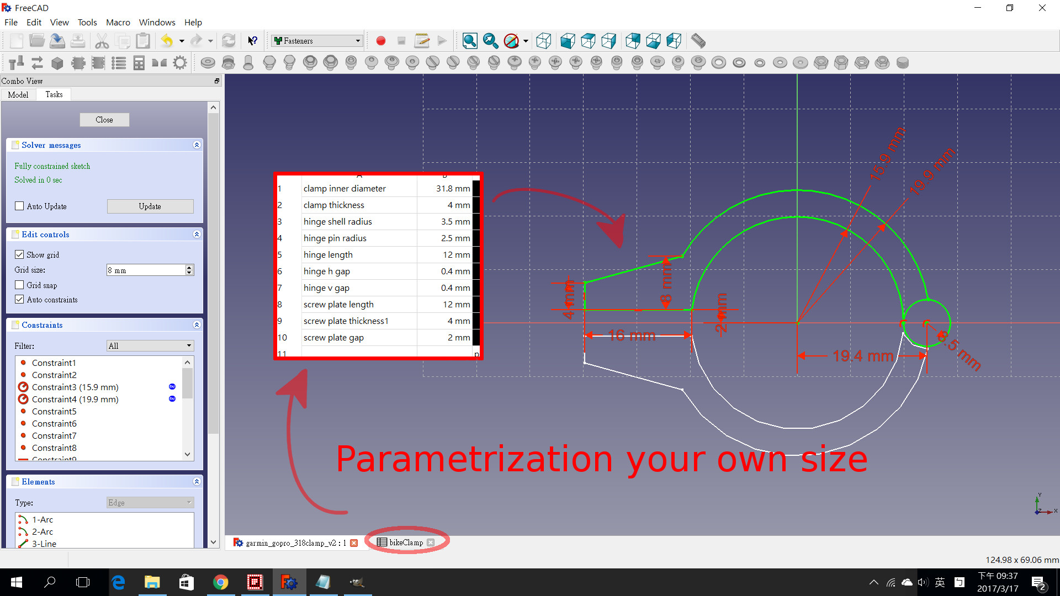Click the flip fastener arrows icon
This screenshot has height=596, width=1060.
37,63
